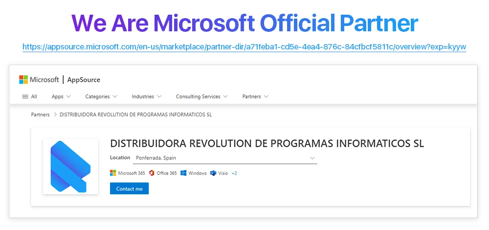Screen dimensions: 489x230
Task: Open the Location dropdown showing Ponferrada, Spain
Action: (225, 158)
